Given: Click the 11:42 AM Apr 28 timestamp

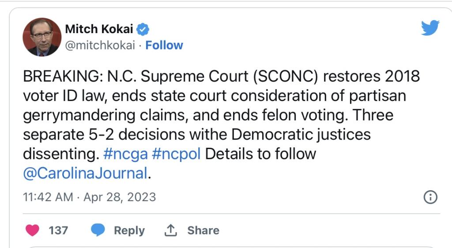Looking at the screenshot, I should 89,196.
